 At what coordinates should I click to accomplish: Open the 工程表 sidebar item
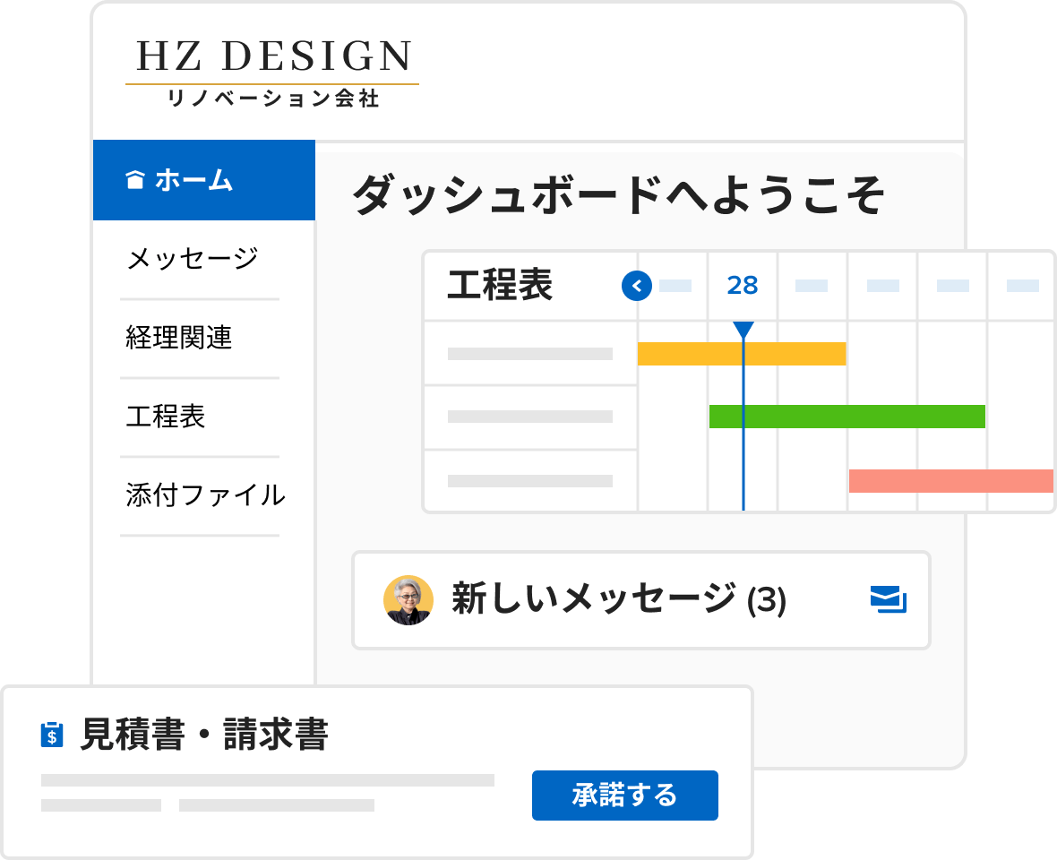tap(165, 417)
